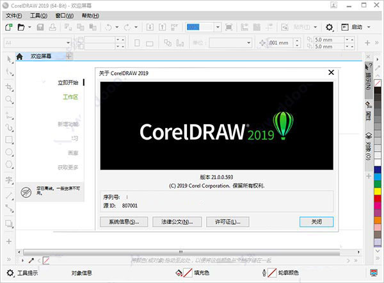Click the Export icon
The image size is (384, 283).
162,27
